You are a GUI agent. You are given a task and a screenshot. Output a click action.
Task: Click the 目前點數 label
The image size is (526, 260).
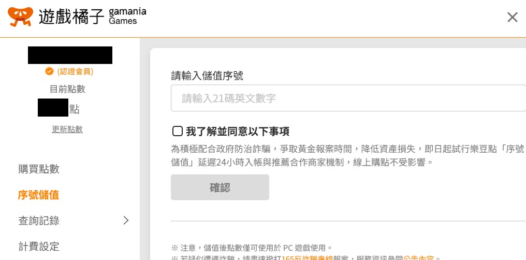pos(67,89)
